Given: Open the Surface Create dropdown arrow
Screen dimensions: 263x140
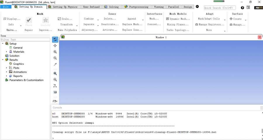Looking at the screenshot, I should coord(246,20).
